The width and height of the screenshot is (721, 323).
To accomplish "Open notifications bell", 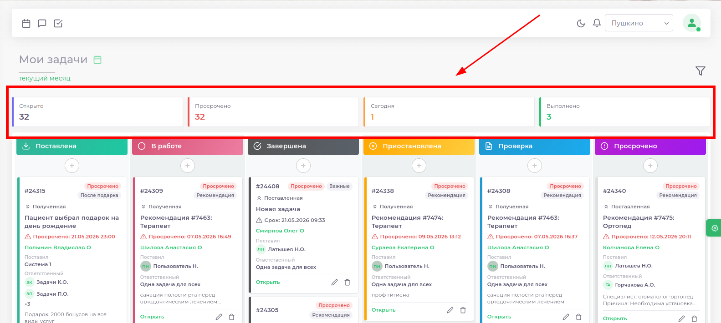I will [x=597, y=23].
